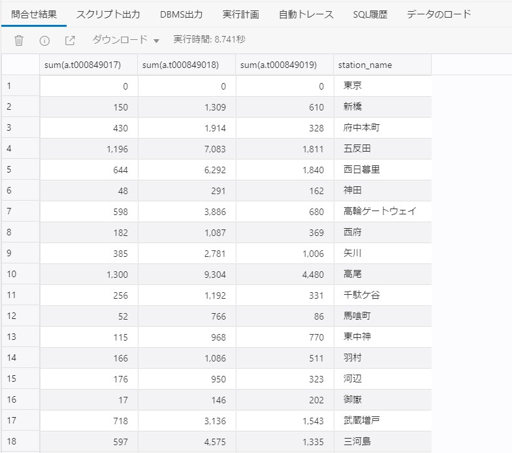The width and height of the screenshot is (512, 453).
Task: Switch to the 問合せ結果 tab
Action: point(34,14)
